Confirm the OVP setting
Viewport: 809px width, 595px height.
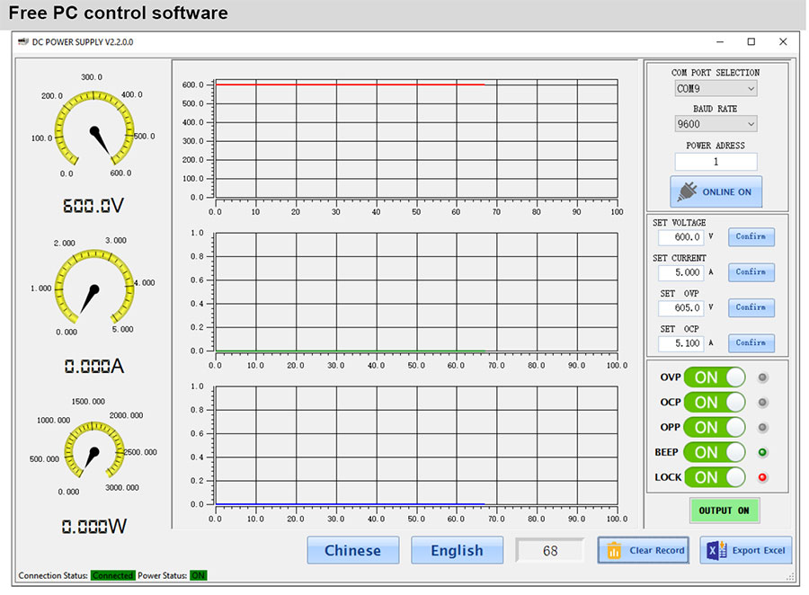tap(751, 307)
